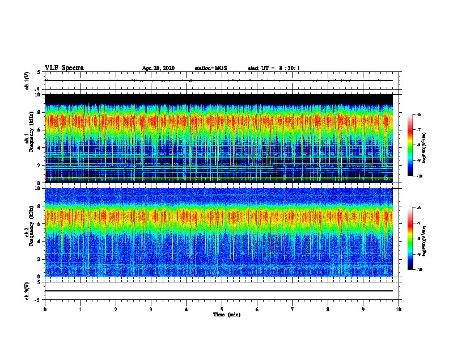Click the ch.2 spectrogram plot
449x347 pixels.
[x=219, y=232]
